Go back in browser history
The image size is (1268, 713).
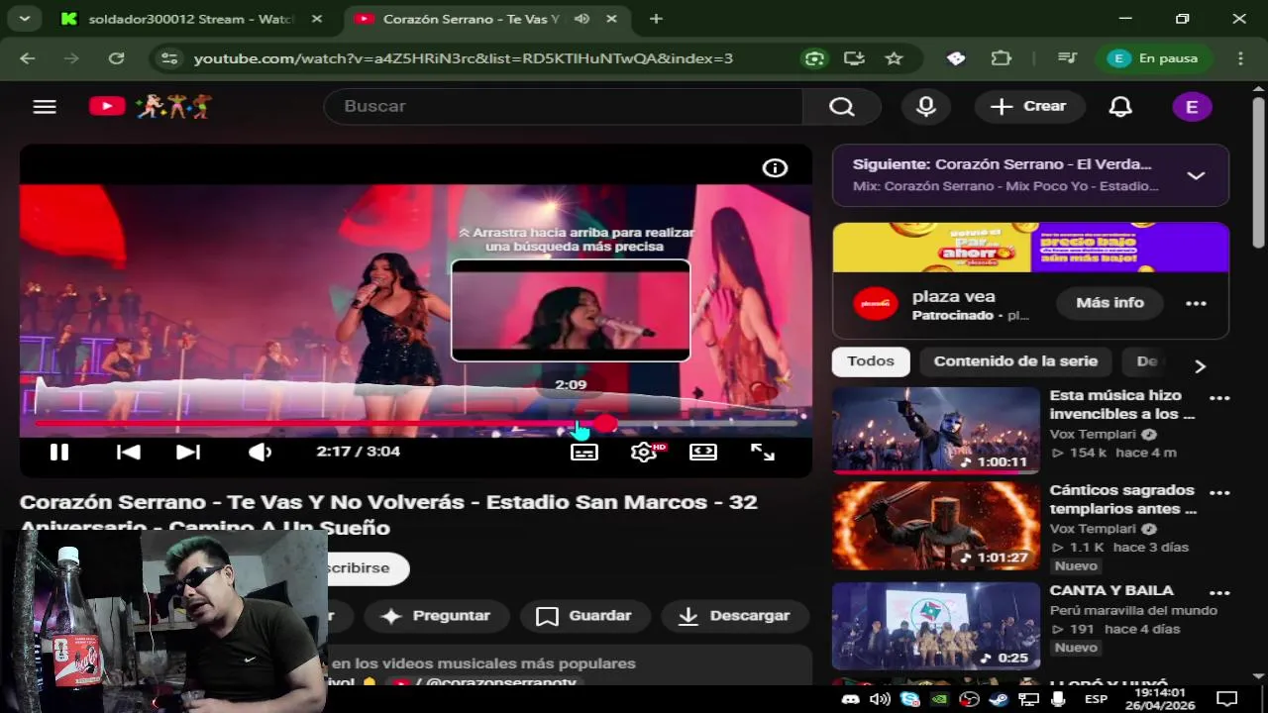pyautogui.click(x=27, y=58)
